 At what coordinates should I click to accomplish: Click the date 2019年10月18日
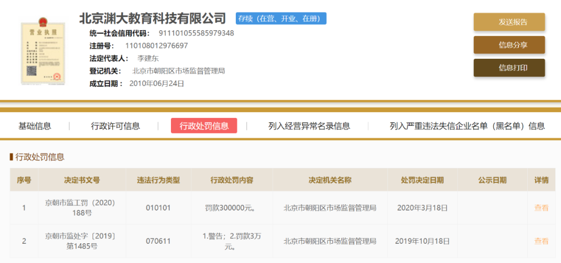[422, 241]
